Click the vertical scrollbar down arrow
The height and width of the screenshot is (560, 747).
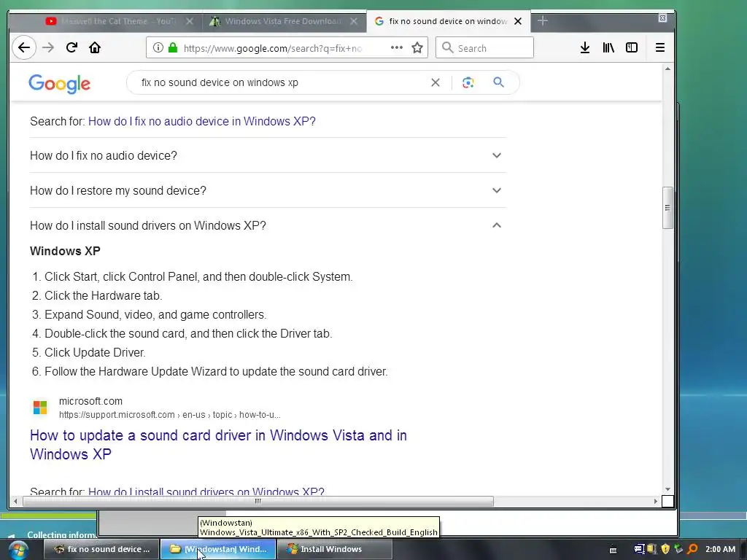click(x=667, y=489)
